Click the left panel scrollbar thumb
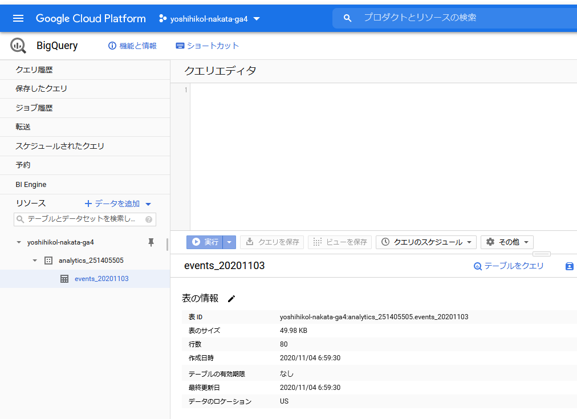 click(x=168, y=245)
